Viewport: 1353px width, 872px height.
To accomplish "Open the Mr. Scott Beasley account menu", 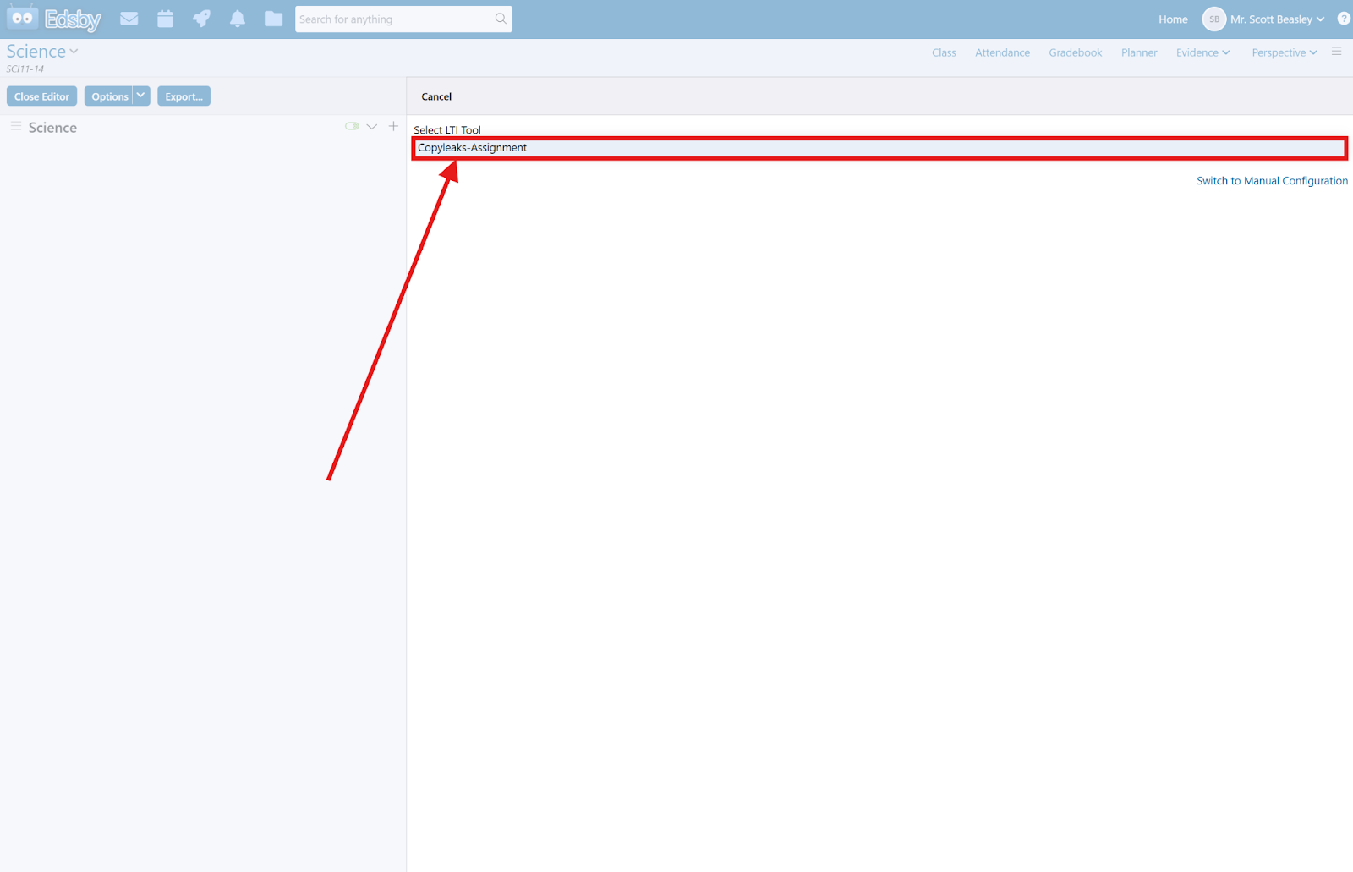I will tap(1277, 19).
